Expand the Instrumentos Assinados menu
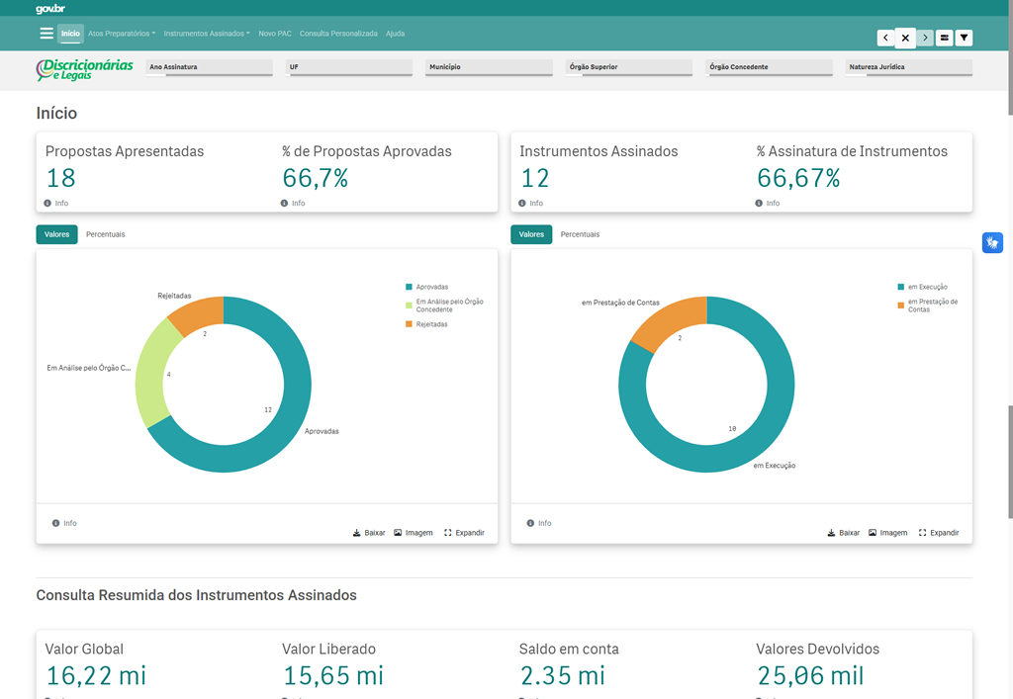This screenshot has width=1013, height=699. point(207,34)
